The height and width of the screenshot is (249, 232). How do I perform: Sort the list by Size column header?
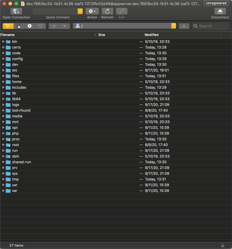121,35
